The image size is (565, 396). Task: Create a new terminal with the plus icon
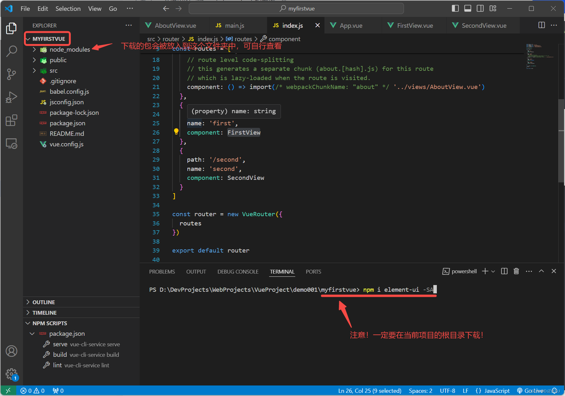point(484,271)
